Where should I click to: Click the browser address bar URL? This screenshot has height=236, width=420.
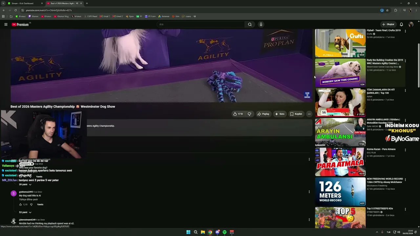(x=49, y=10)
